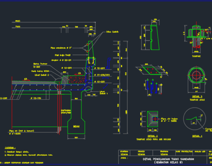Select 'SEMUA' under PROYEK
The height and width of the screenshot is (166, 212).
pyautogui.click(x=141, y=154)
